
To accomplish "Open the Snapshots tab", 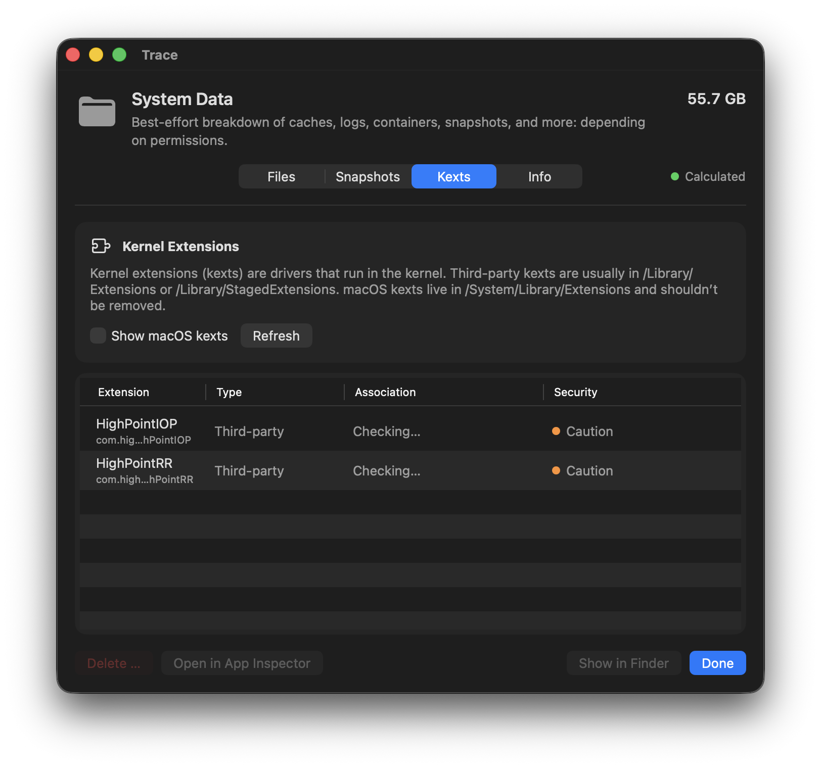I will tap(368, 176).
